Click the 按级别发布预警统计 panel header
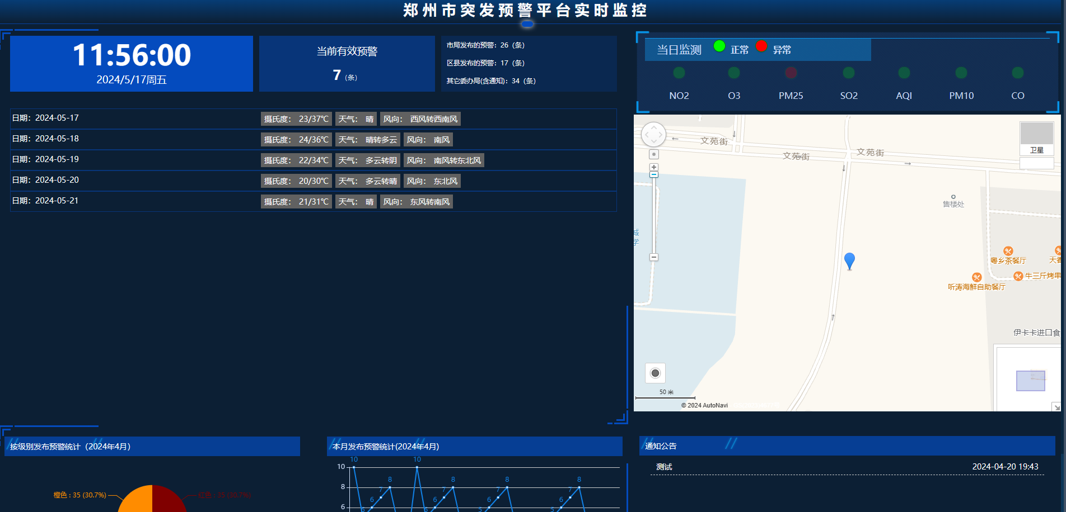Viewport: 1066px width, 512px height. [152, 447]
